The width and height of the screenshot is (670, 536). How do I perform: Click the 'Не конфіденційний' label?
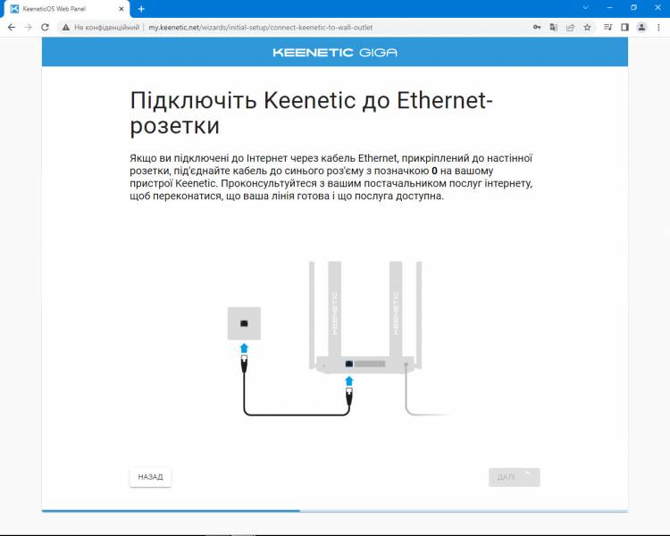[107, 28]
